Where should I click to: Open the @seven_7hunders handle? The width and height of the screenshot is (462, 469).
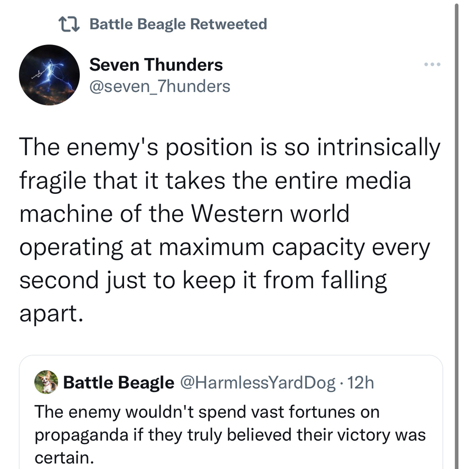[159, 86]
